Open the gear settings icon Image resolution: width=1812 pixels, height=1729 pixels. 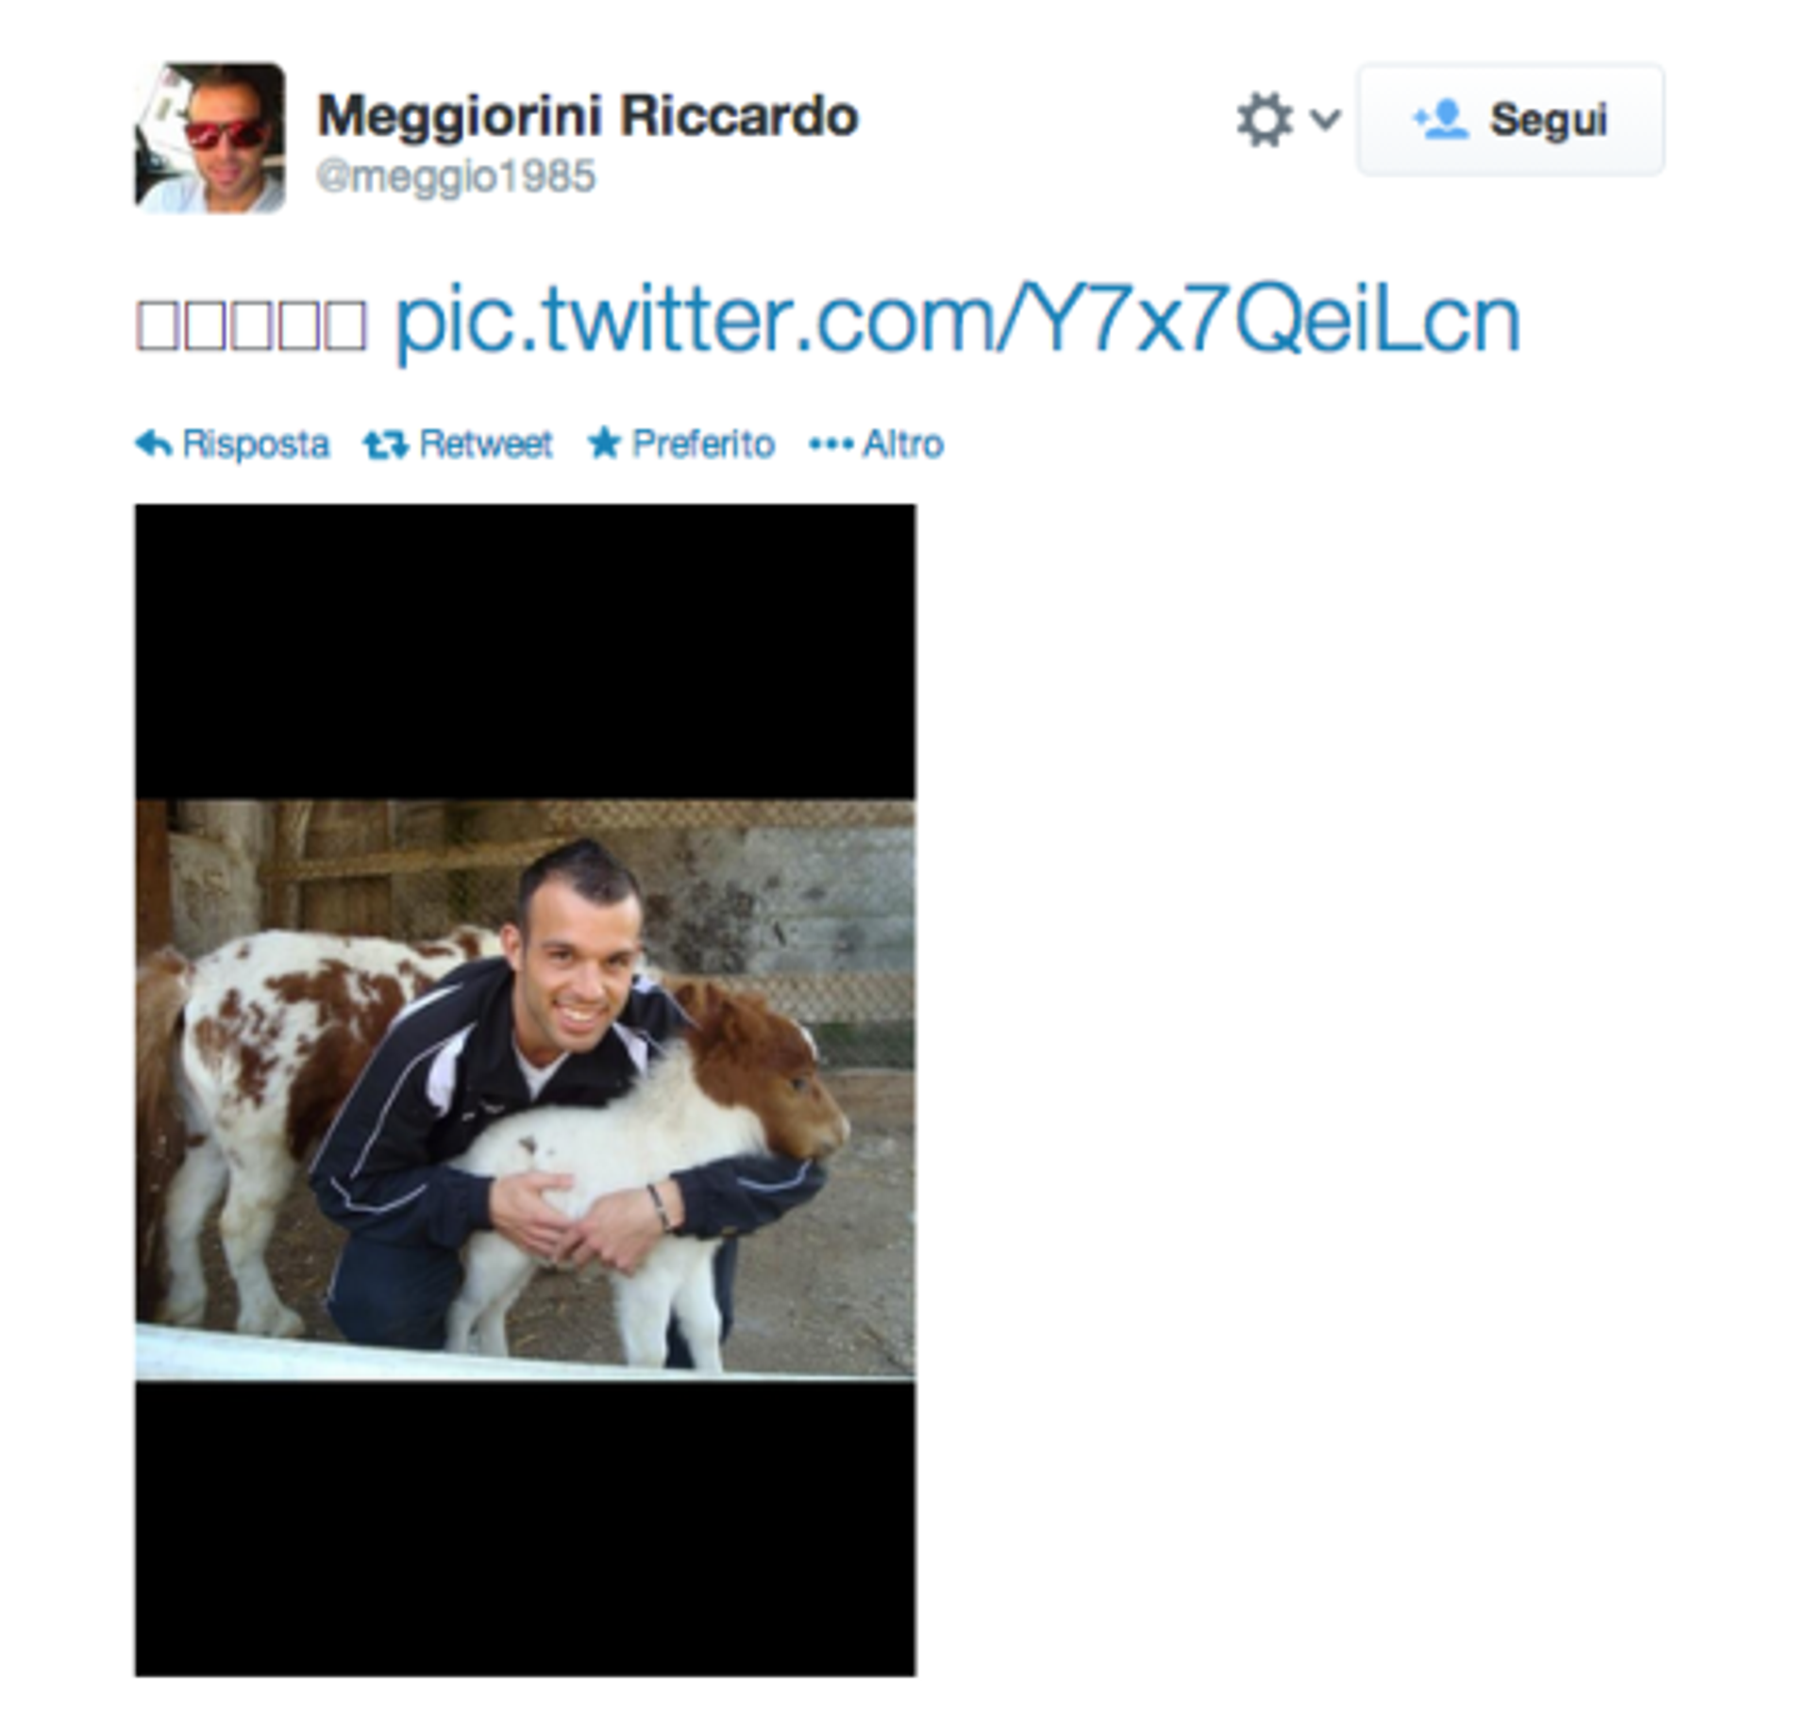coord(1264,120)
